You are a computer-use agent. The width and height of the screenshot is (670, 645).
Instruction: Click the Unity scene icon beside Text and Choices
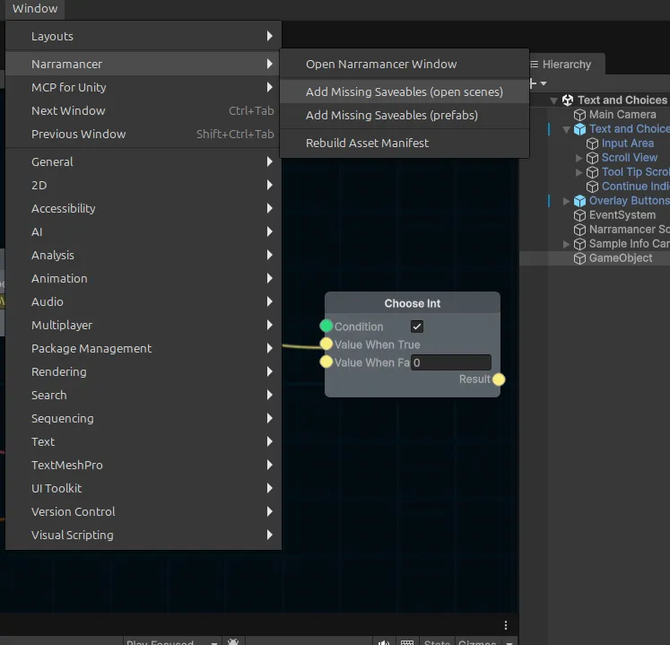coord(568,100)
